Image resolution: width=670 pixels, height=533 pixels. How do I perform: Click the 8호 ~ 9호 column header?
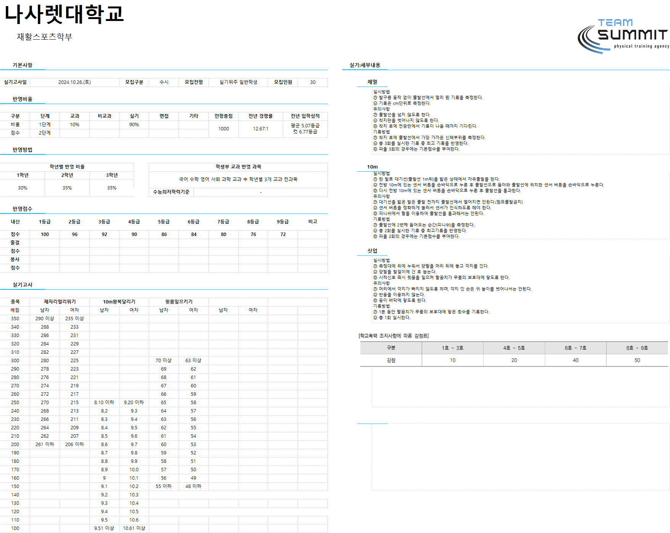[637, 348]
